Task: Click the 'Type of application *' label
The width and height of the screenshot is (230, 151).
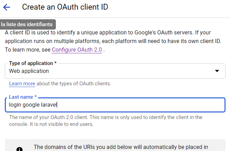Action: 33,63
